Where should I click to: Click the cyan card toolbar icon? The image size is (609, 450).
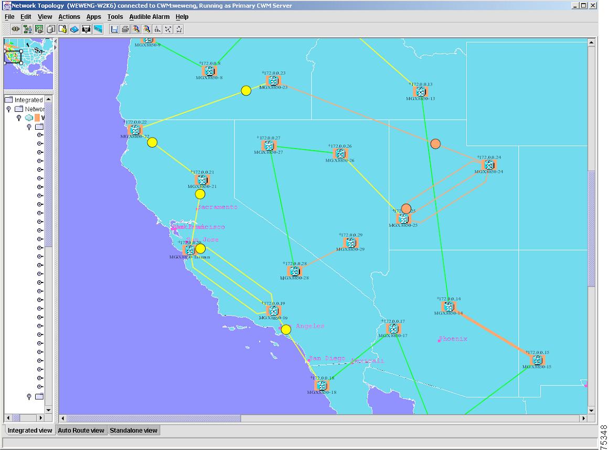[98, 29]
